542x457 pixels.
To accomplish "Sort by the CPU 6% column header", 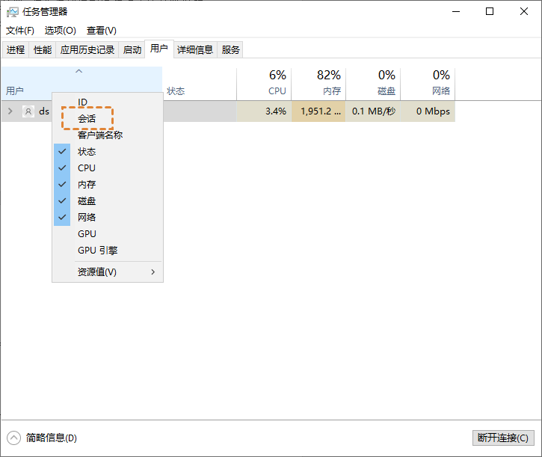I will coord(264,83).
